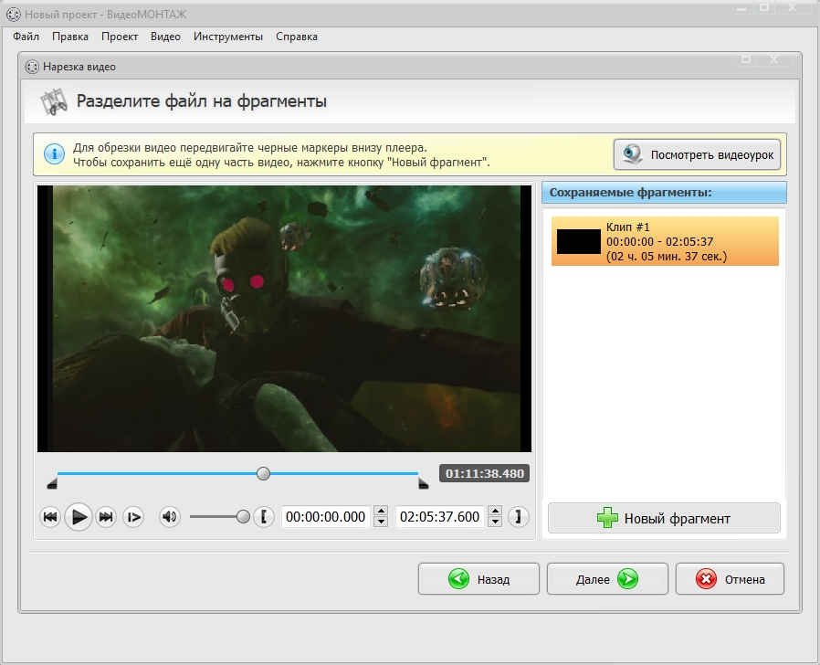Screen dimensions: 820x665
Task: Open the Правка menu
Action: [x=70, y=37]
